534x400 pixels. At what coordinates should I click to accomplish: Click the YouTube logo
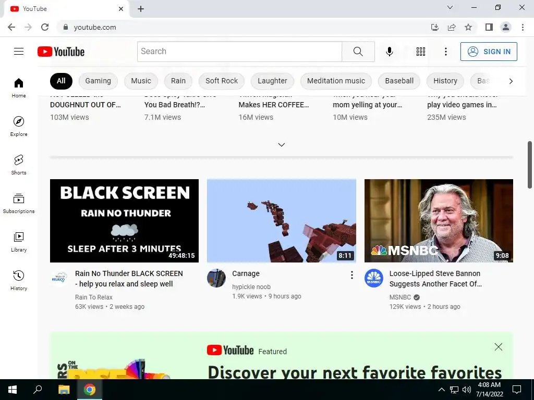(61, 52)
